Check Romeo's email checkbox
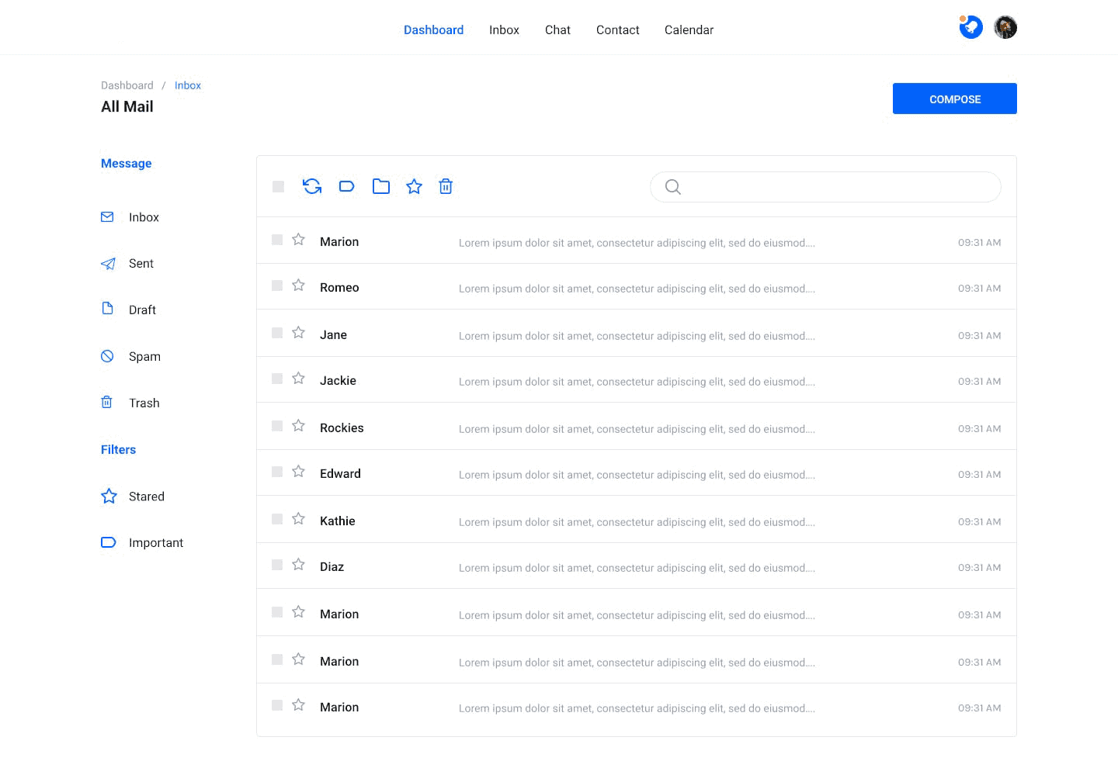Image resolution: width=1118 pixels, height=782 pixels. click(276, 285)
